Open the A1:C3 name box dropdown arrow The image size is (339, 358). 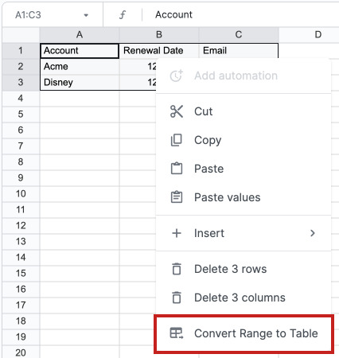pos(86,15)
